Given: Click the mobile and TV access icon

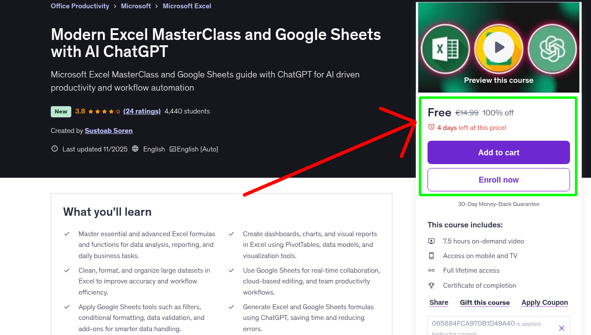Looking at the screenshot, I should [x=431, y=255].
